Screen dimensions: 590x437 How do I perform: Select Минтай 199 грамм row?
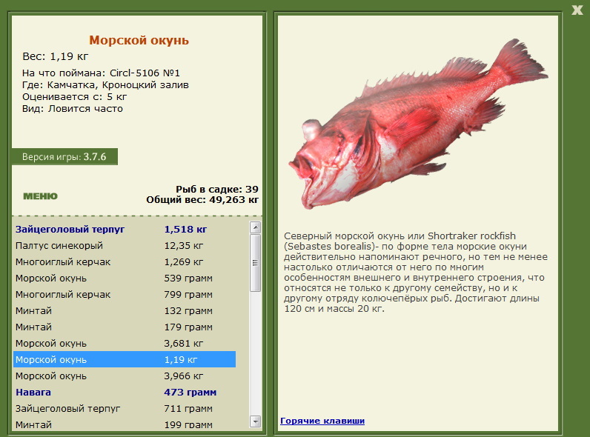[x=125, y=424]
